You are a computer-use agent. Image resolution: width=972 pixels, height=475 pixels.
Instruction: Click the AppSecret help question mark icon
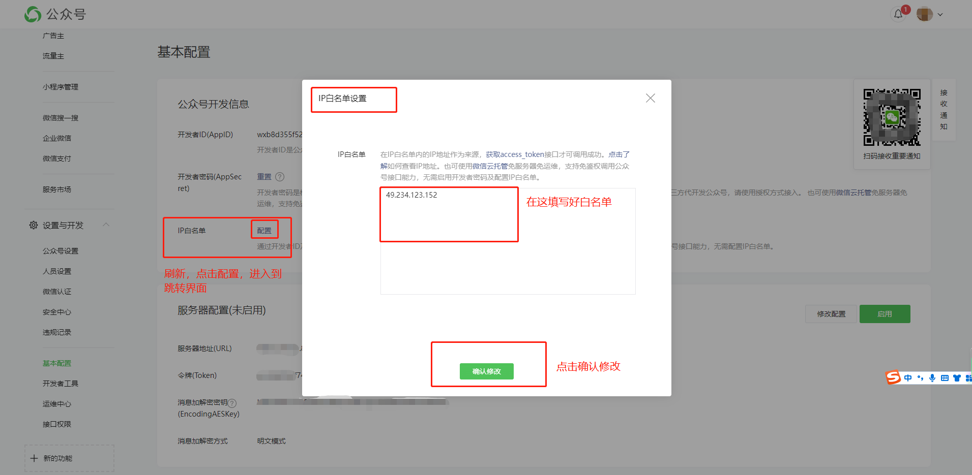tap(280, 177)
